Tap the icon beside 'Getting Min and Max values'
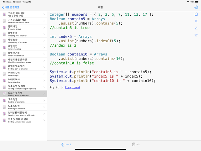201x151 pixels. click(4, 120)
